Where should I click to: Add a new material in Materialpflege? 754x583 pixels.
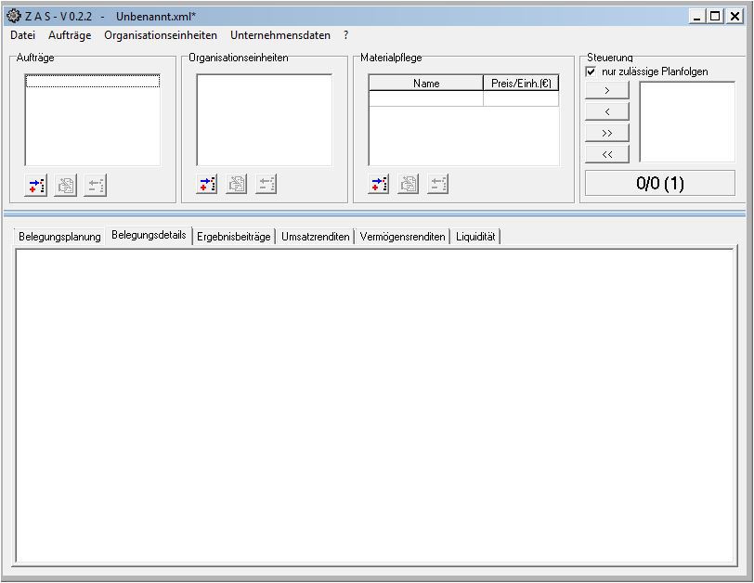coord(379,184)
